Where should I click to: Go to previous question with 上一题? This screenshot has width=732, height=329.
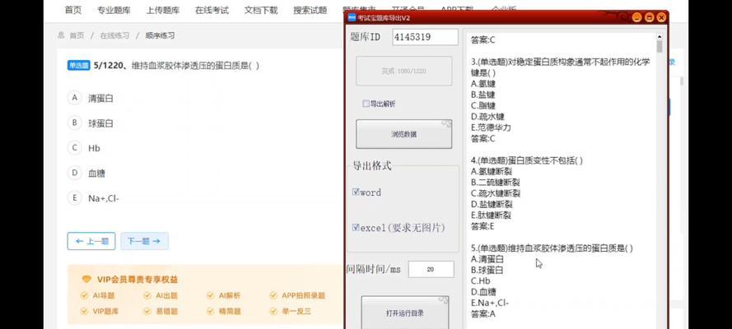91,241
